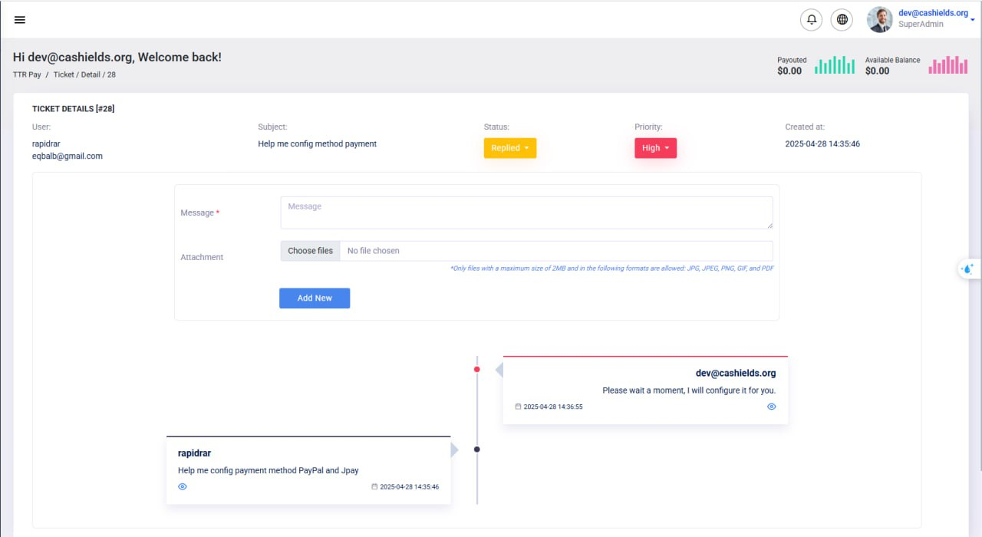Click the globe language icon
Screen dimensions: 982x537
click(x=842, y=19)
